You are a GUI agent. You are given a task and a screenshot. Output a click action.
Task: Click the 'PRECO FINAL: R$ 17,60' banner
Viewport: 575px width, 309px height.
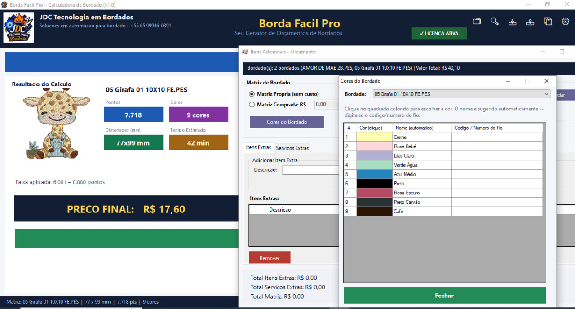point(126,209)
